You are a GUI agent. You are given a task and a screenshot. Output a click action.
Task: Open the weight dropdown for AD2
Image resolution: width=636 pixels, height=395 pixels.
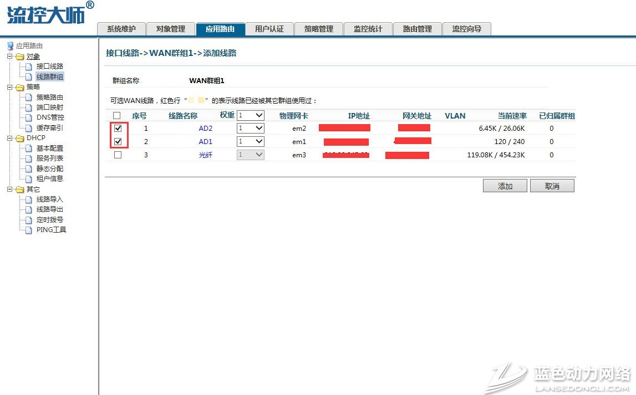251,128
